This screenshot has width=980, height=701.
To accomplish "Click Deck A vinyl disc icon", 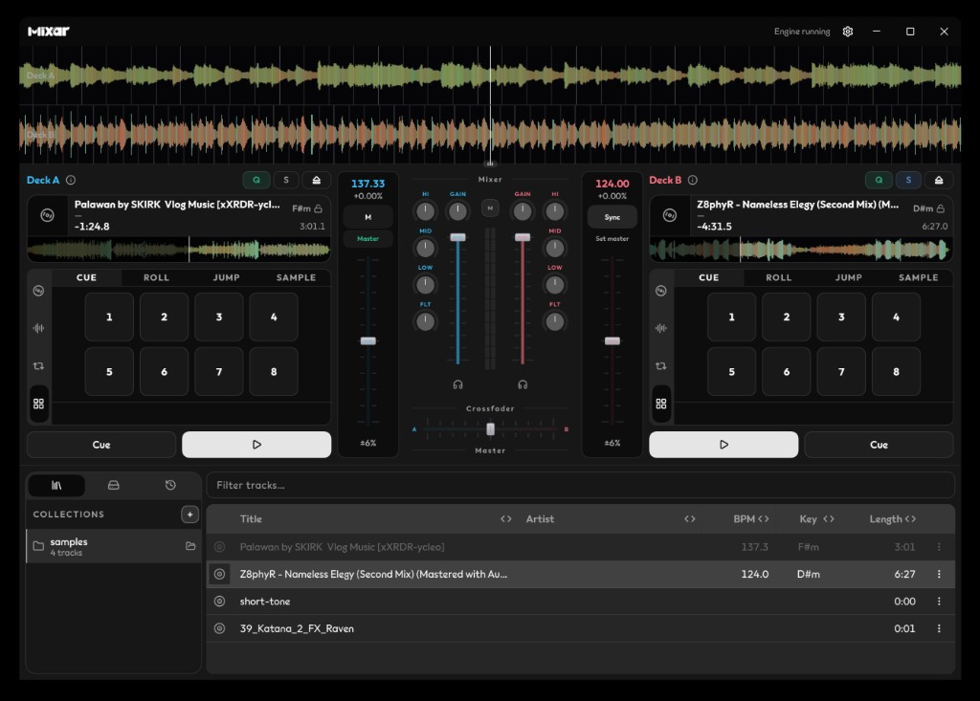I will pyautogui.click(x=47, y=215).
